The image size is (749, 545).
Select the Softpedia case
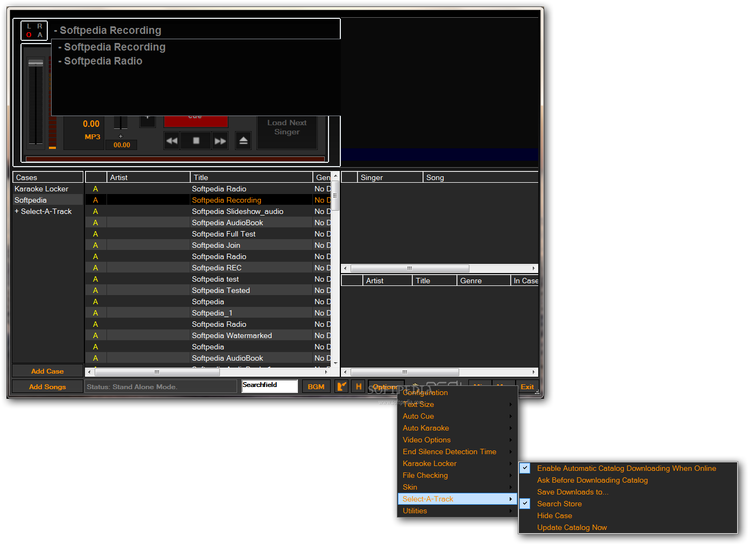click(x=47, y=200)
